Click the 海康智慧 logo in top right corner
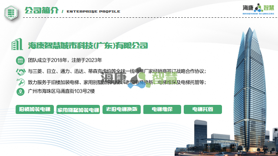The image size is (278, 156). coord(258,9)
